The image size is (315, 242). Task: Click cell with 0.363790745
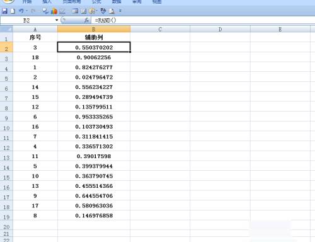click(x=94, y=176)
